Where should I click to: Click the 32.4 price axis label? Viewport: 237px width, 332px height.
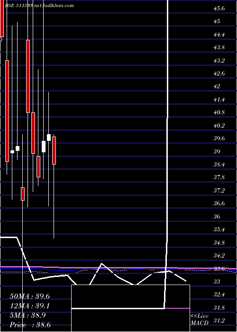click(x=219, y=295)
